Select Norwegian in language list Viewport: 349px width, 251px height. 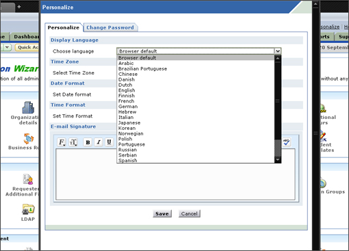(196, 133)
